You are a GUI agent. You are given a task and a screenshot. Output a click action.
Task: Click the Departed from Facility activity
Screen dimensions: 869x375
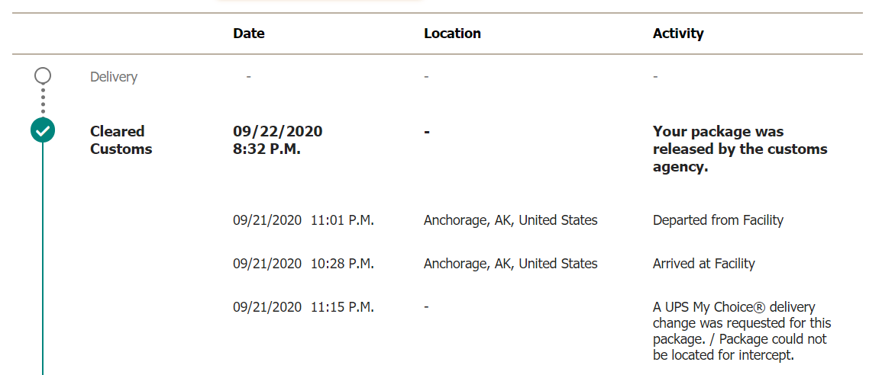click(x=719, y=220)
